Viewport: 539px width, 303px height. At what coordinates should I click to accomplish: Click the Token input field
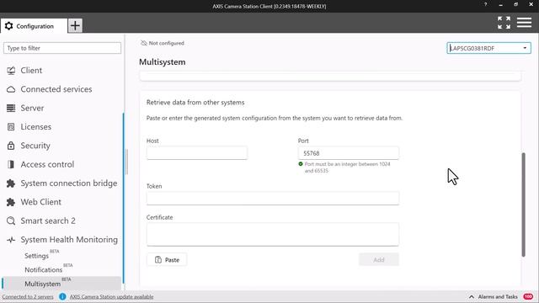click(x=273, y=199)
